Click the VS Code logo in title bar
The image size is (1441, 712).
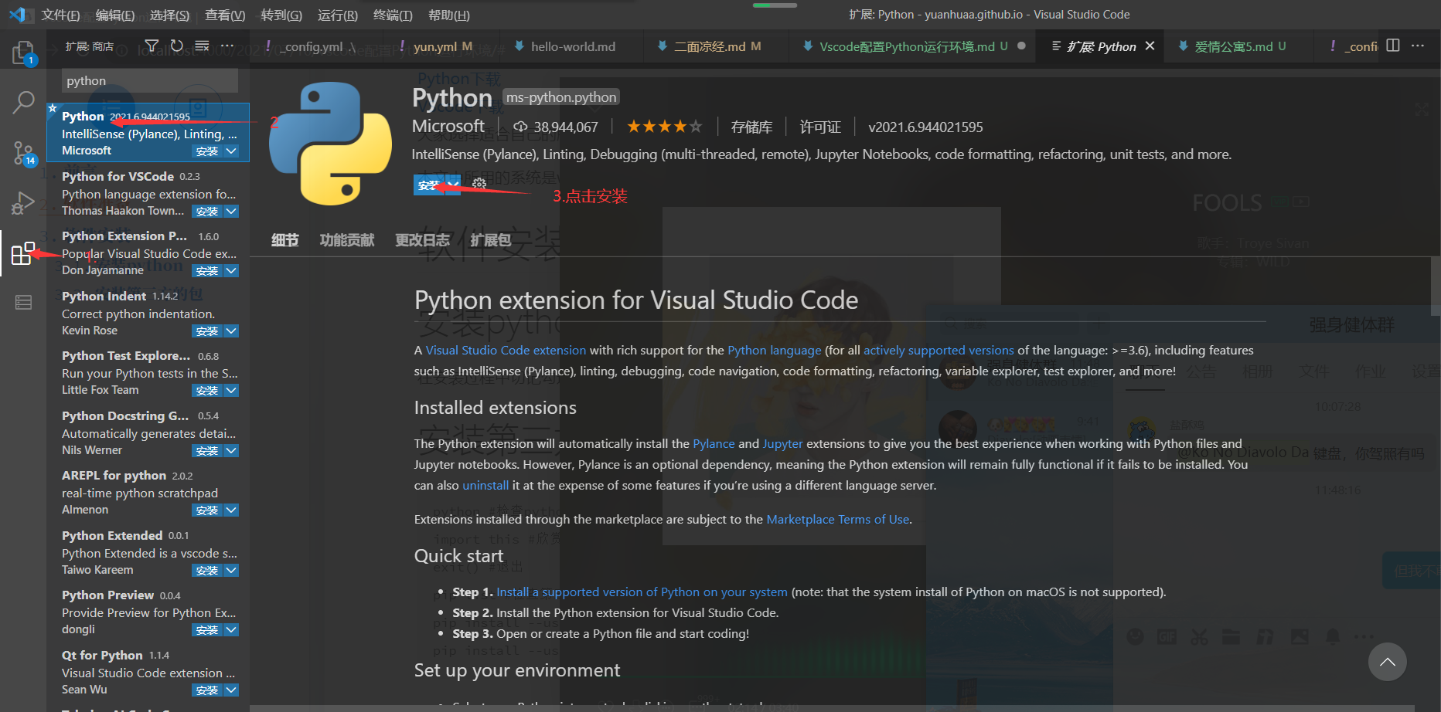(17, 14)
